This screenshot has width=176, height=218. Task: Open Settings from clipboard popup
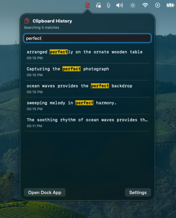coord(138,192)
